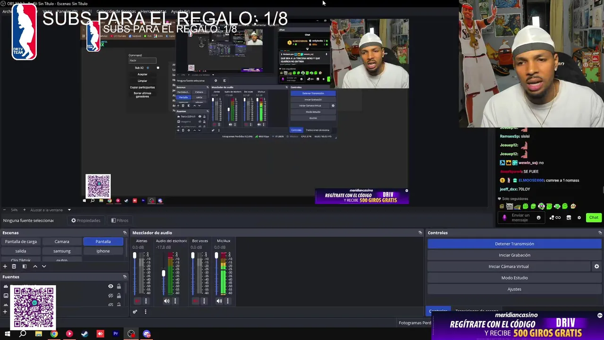The height and width of the screenshot is (340, 604).
Task: Open the shop icon beside chat settings
Action: pyautogui.click(x=569, y=218)
